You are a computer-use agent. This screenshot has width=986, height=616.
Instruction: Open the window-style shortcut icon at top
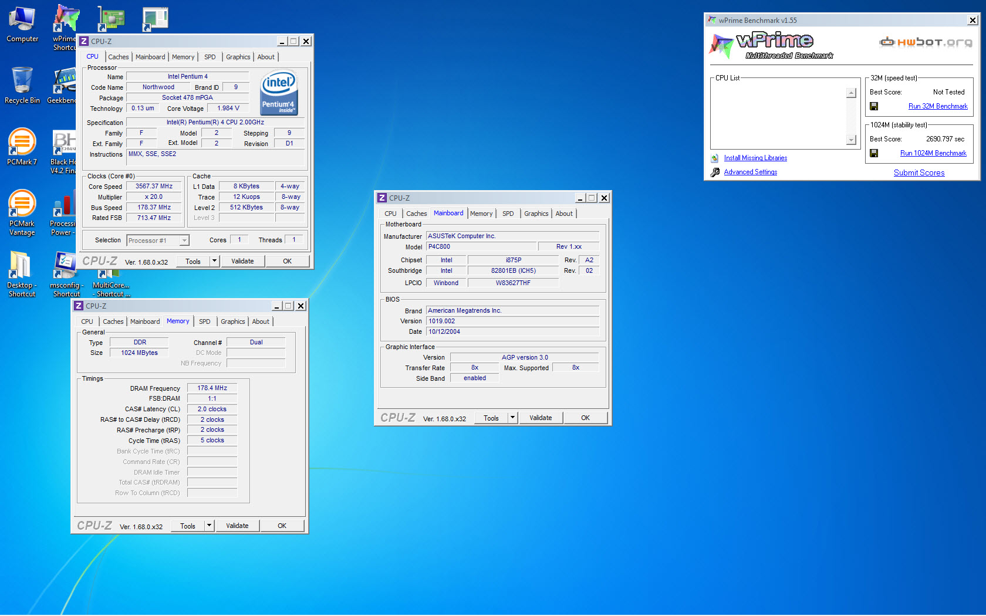(156, 19)
